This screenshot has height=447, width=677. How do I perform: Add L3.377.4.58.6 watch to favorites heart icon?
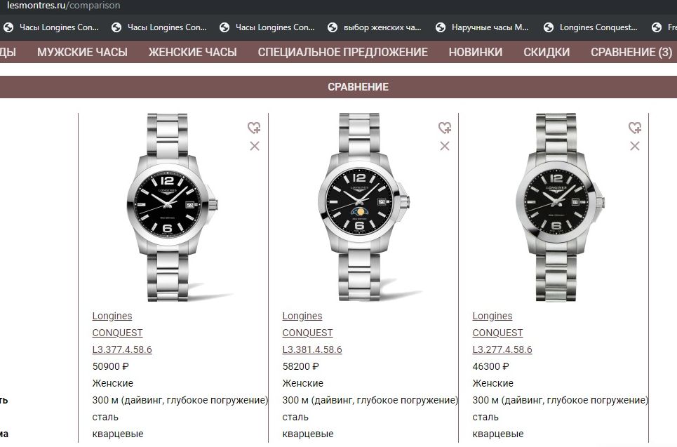pyautogui.click(x=254, y=128)
